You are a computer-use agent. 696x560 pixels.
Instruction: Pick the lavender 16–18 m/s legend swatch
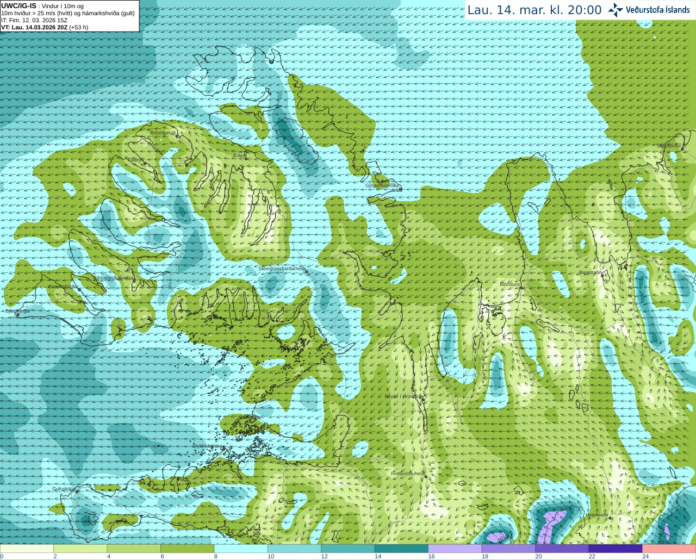pos(455,549)
